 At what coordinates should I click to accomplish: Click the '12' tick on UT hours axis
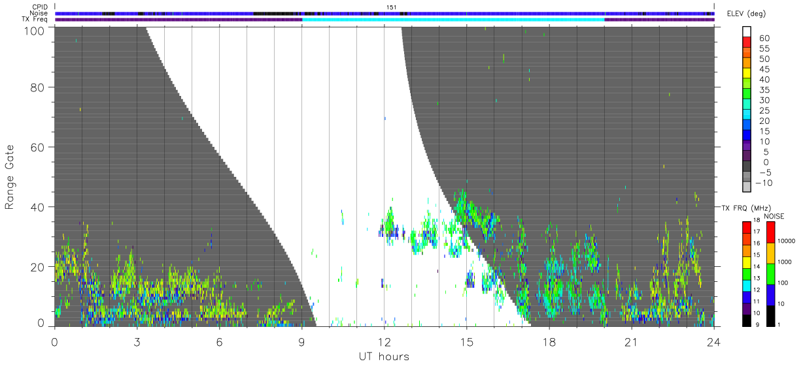coord(384,342)
